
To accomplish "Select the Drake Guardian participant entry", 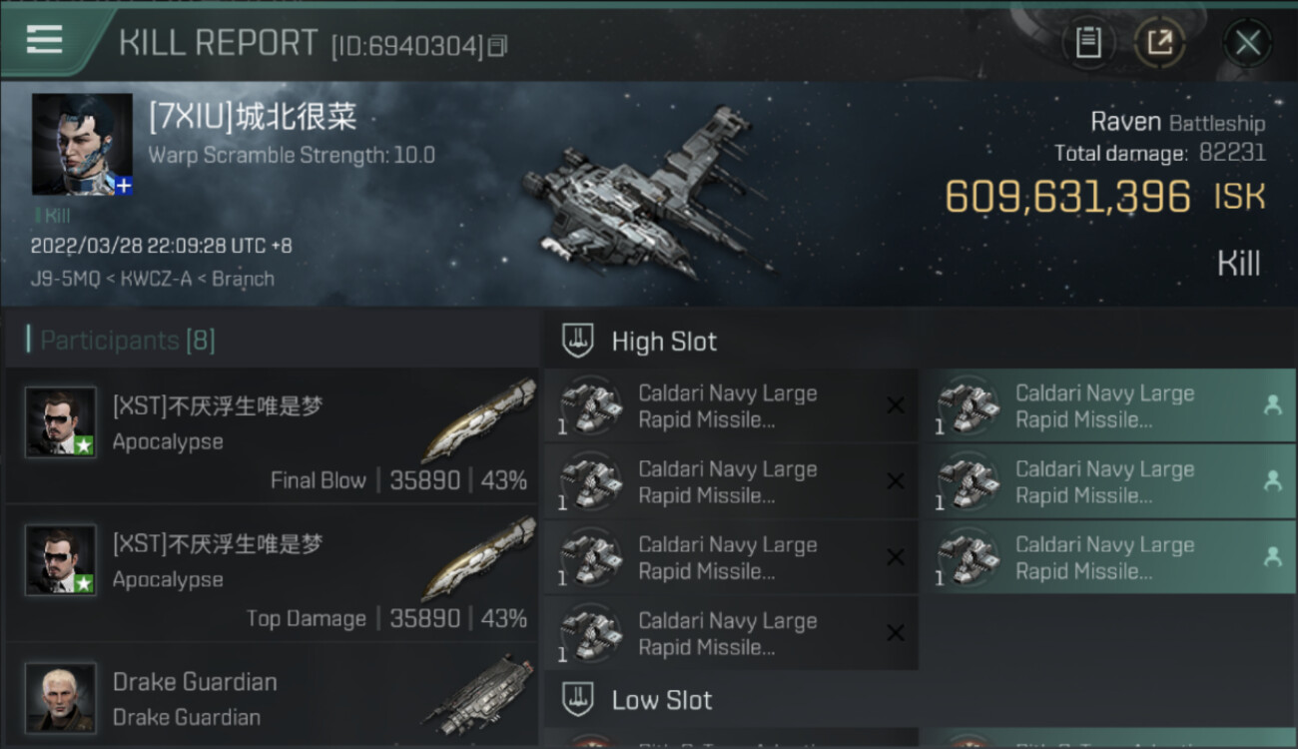I will pos(272,698).
